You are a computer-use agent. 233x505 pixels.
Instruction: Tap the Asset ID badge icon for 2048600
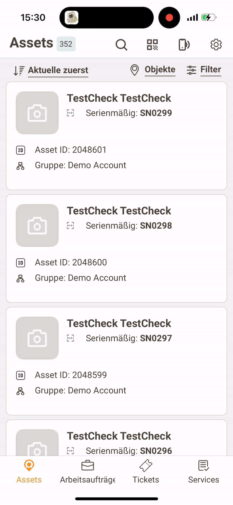click(20, 263)
